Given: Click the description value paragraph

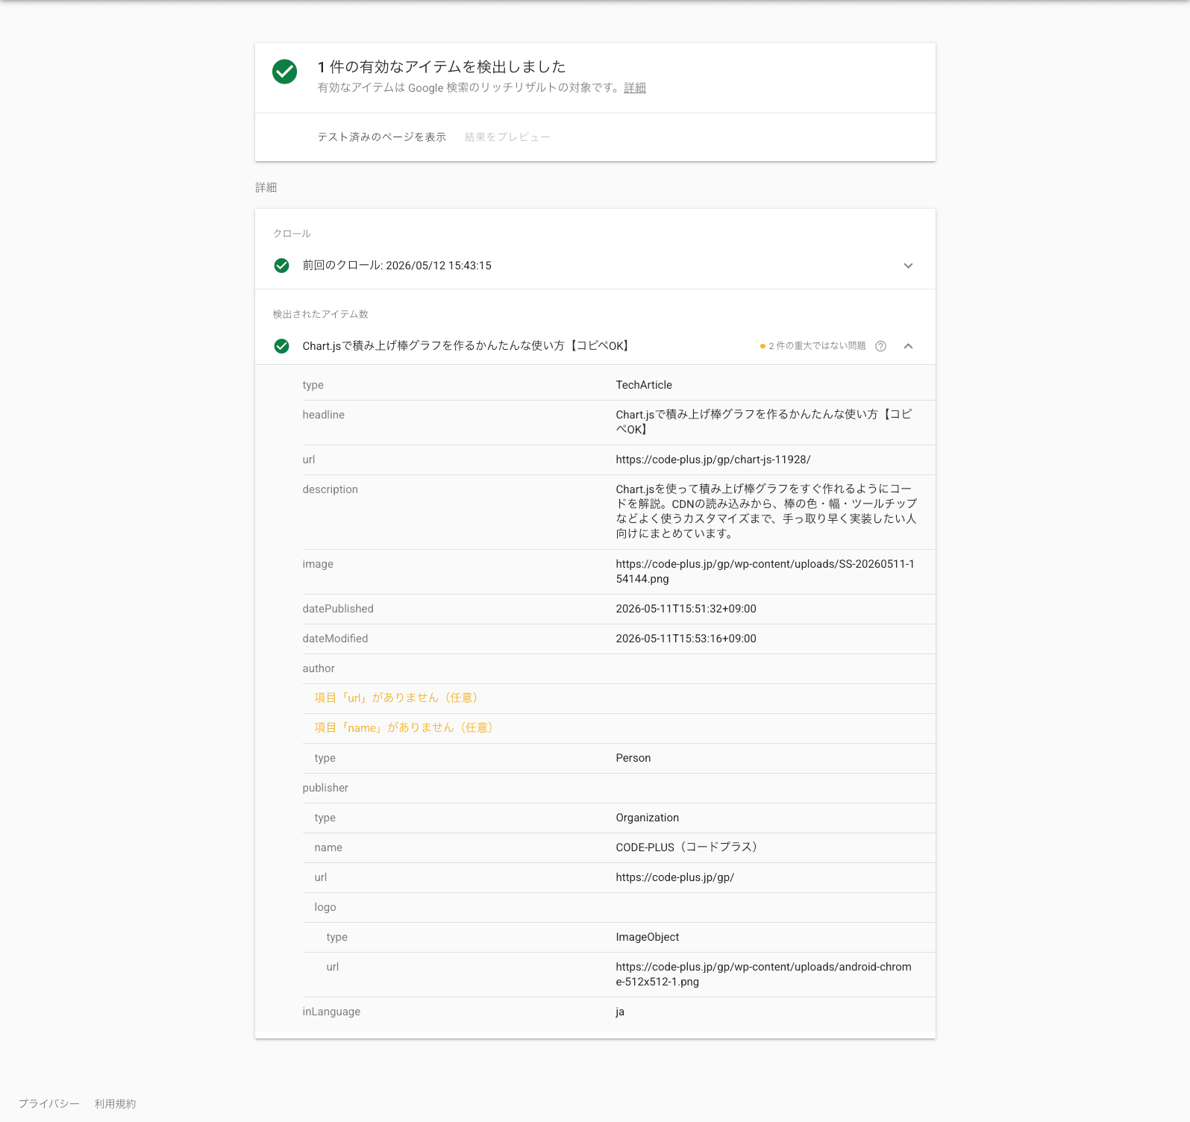Looking at the screenshot, I should pos(766,512).
